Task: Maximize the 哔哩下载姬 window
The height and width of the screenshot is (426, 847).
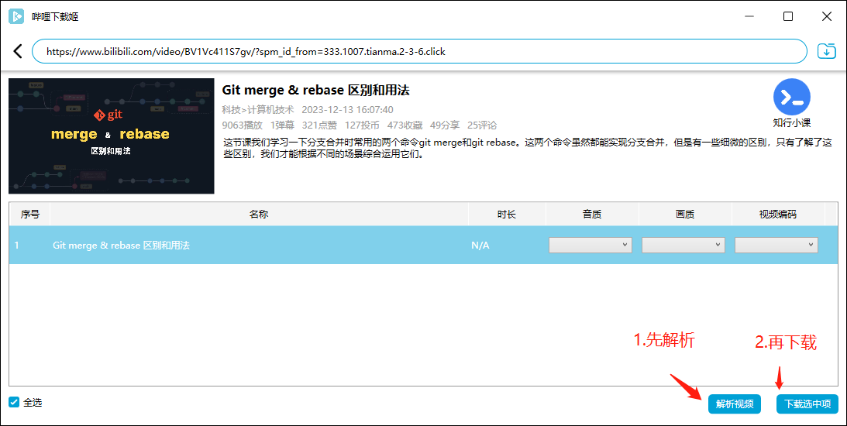Action: click(x=788, y=16)
